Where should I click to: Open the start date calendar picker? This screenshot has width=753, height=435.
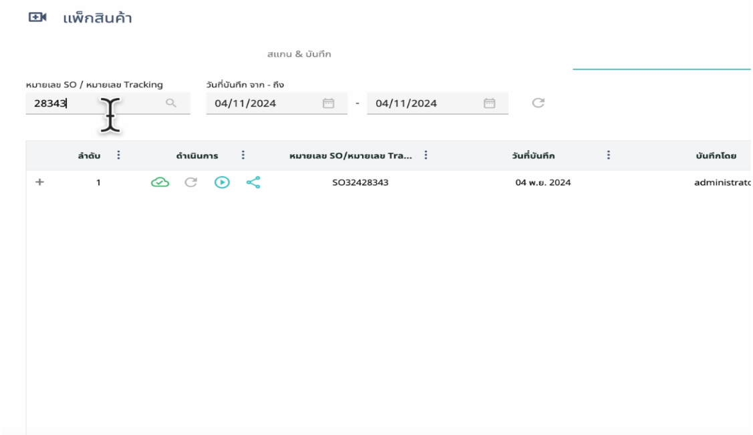click(328, 103)
